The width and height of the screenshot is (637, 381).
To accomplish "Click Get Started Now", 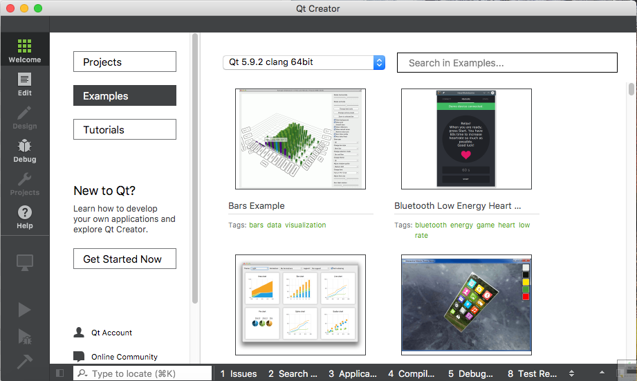I will [x=124, y=259].
